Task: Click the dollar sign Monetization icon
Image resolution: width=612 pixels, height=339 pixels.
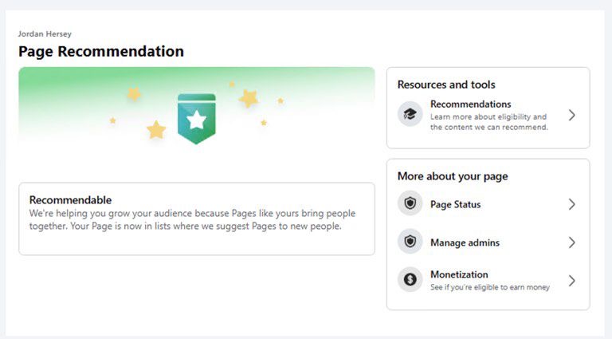Action: [410, 280]
